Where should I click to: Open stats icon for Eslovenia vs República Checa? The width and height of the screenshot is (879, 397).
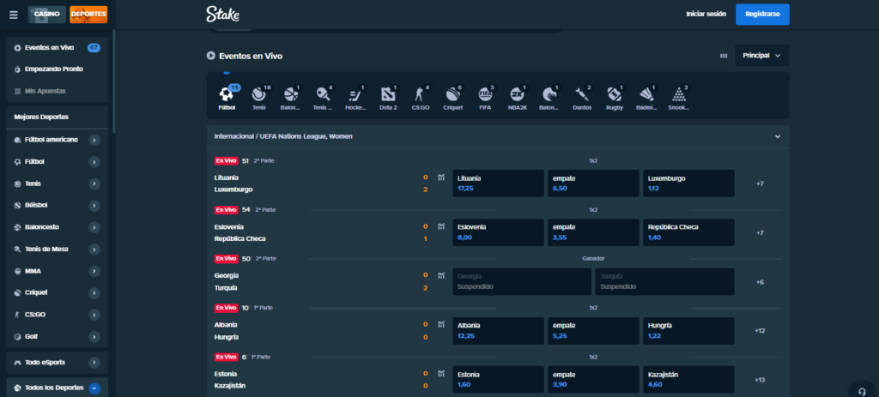[441, 226]
